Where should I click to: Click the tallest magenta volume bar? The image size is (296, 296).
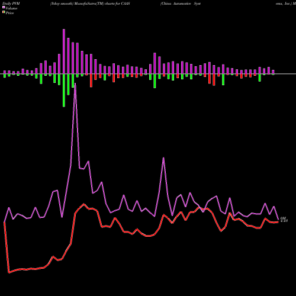[64, 52]
